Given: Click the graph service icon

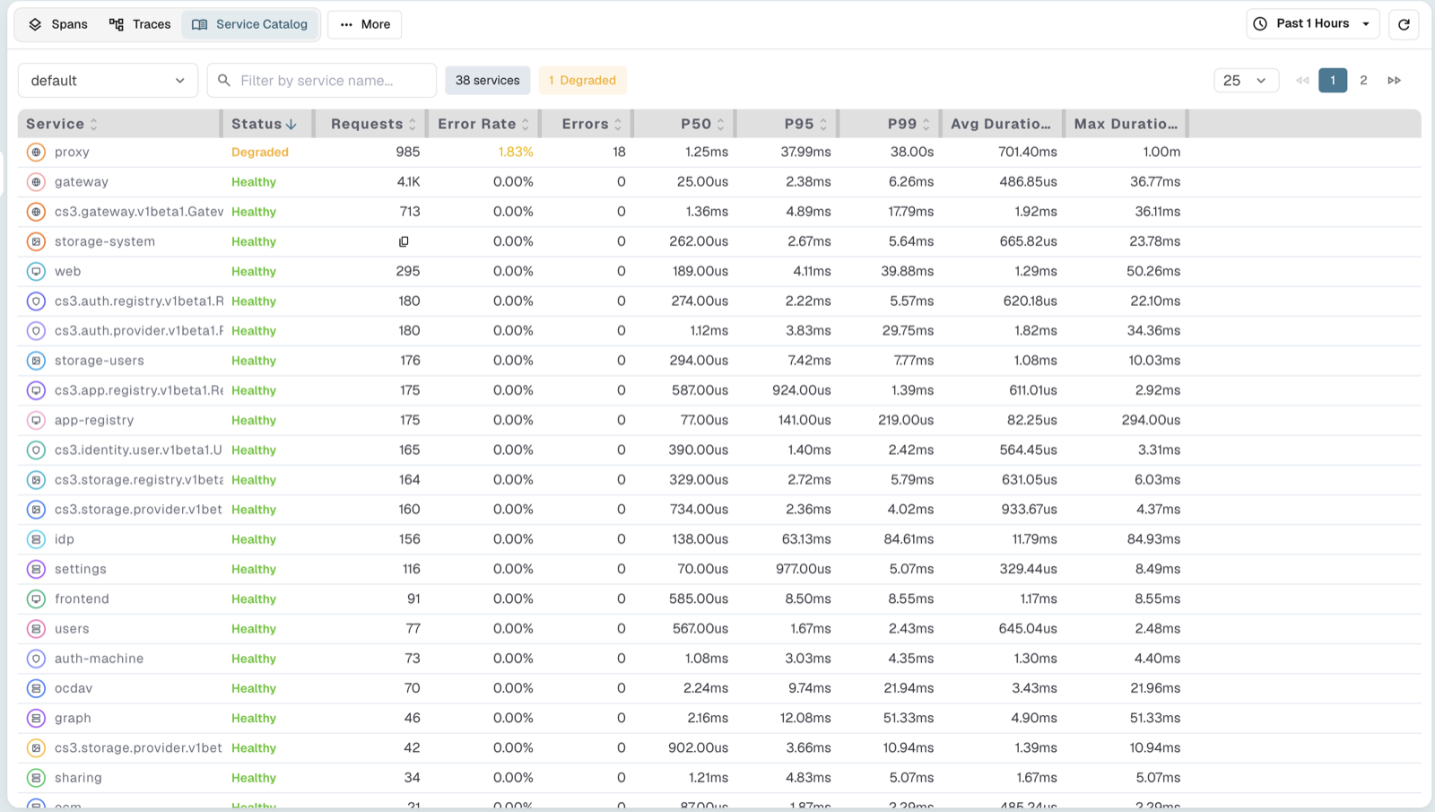Looking at the screenshot, I should click(x=36, y=718).
